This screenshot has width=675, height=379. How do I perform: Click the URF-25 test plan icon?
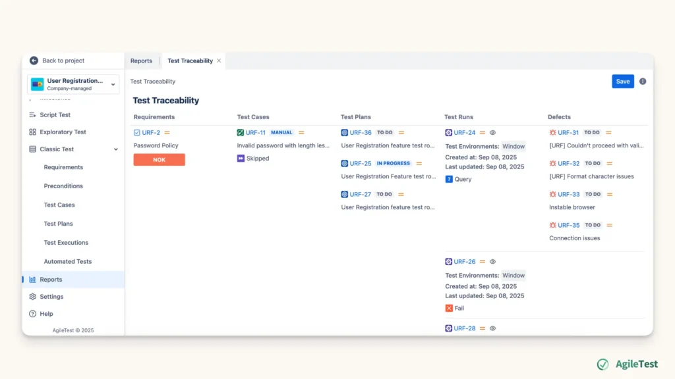[x=344, y=163]
